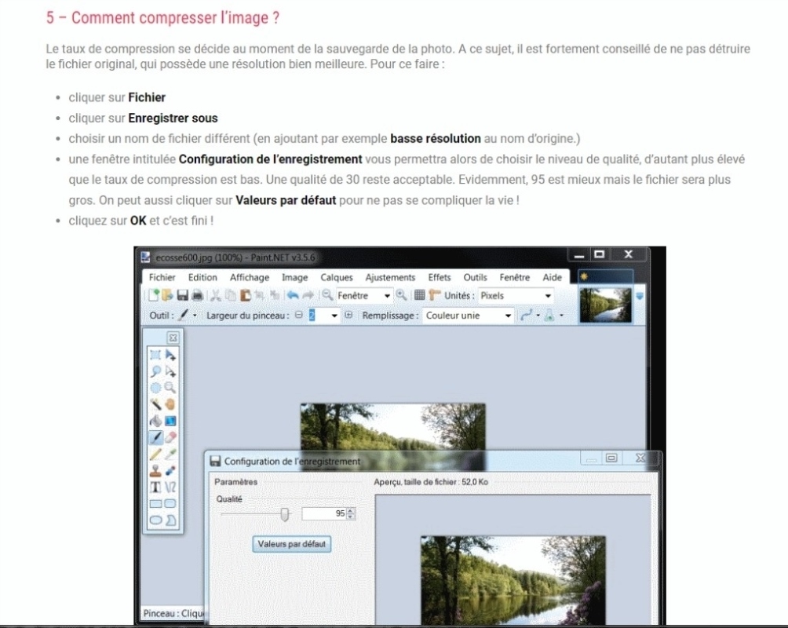Click the Qualité slider handle

(x=285, y=514)
